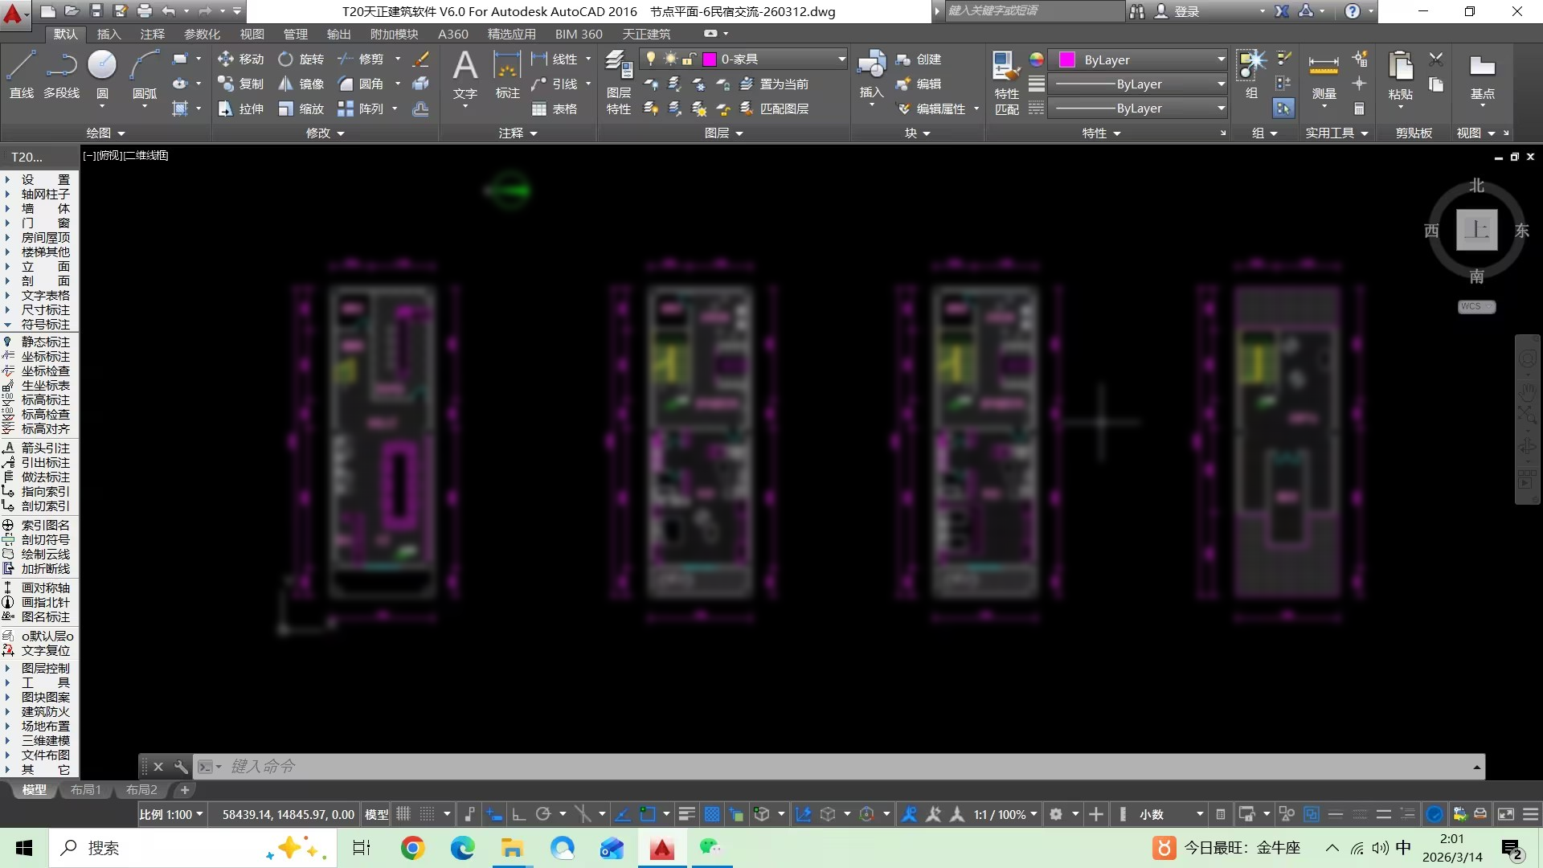Toggle ortho mode in the status bar
1543x868 pixels.
pyautogui.click(x=518, y=814)
